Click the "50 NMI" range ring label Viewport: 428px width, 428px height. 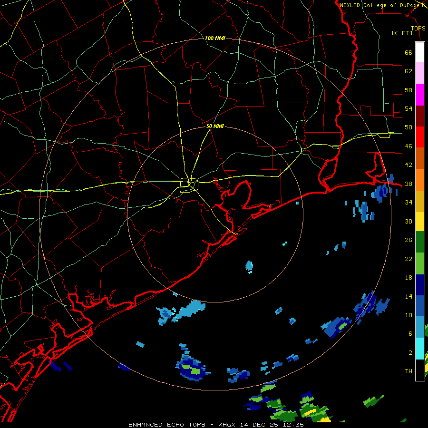[x=215, y=126]
